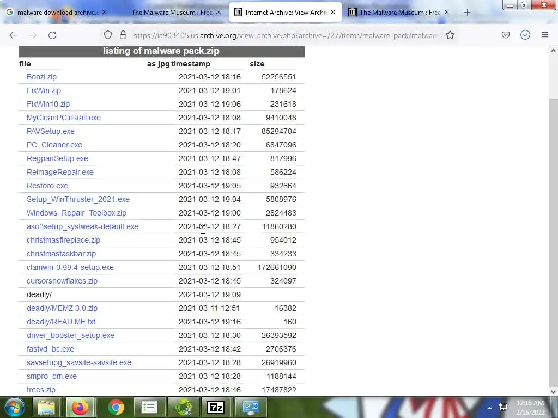Click the browser Back arrow
The height and width of the screenshot is (418, 558).
pos(13,35)
